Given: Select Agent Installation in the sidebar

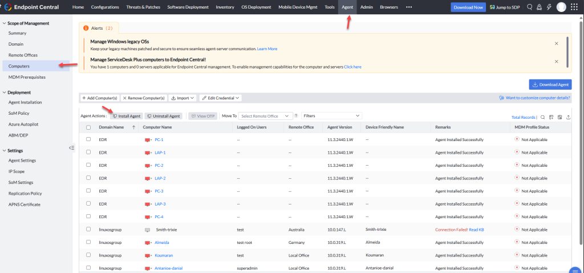Looking at the screenshot, I should [x=25, y=102].
